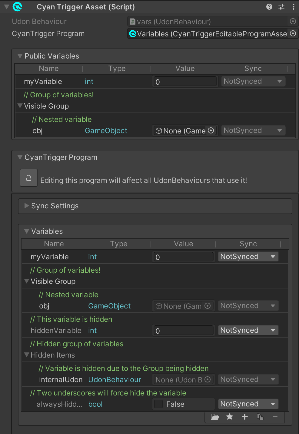
Task: Open object picker for CyanTrigger Program field
Action: pyautogui.click(x=293, y=34)
